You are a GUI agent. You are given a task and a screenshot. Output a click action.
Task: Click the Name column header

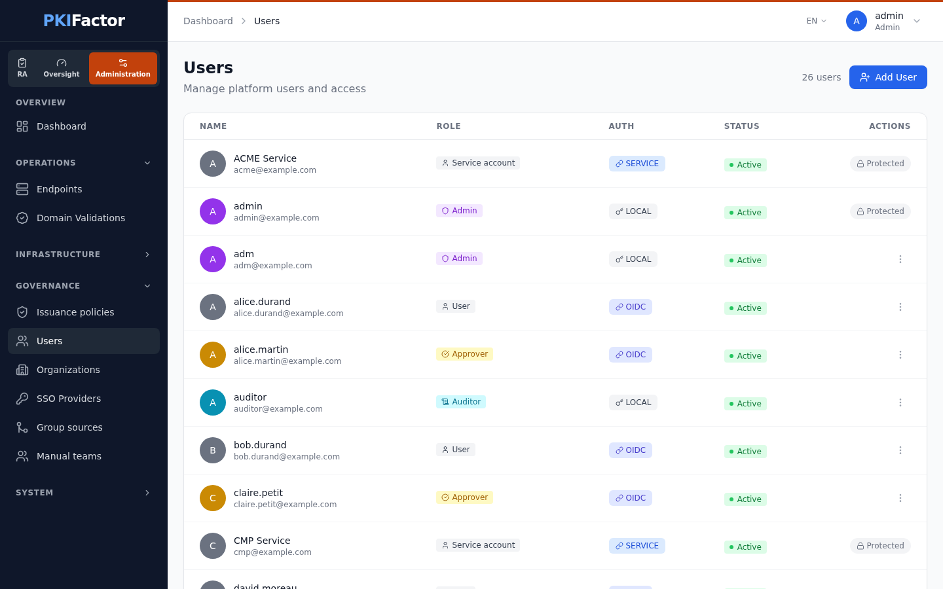(x=213, y=126)
